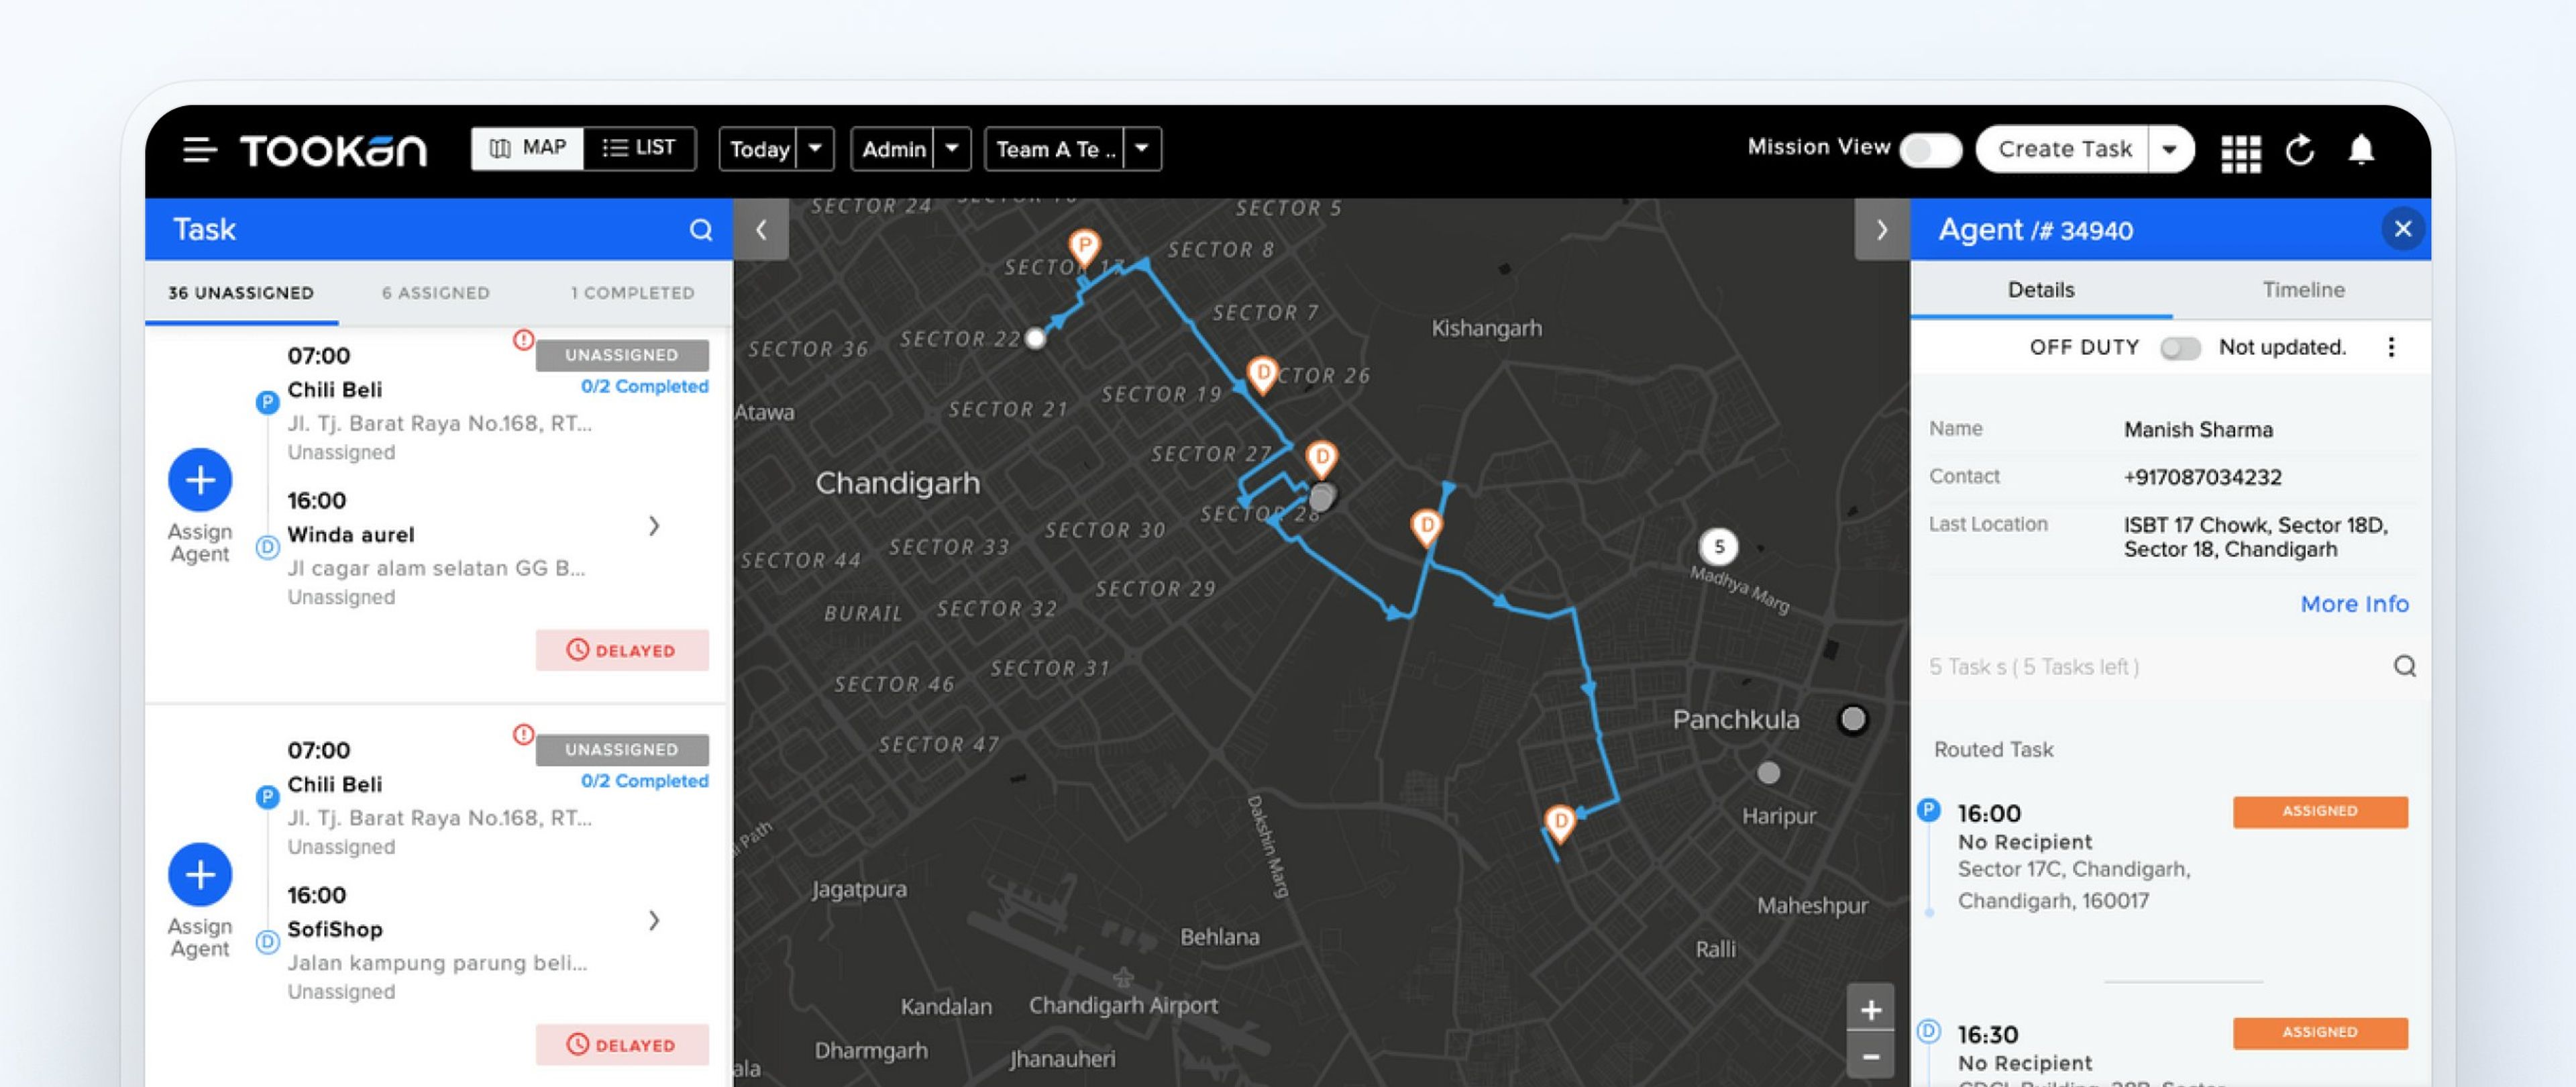
Task: Toggle Mission View switch
Action: tap(1931, 150)
